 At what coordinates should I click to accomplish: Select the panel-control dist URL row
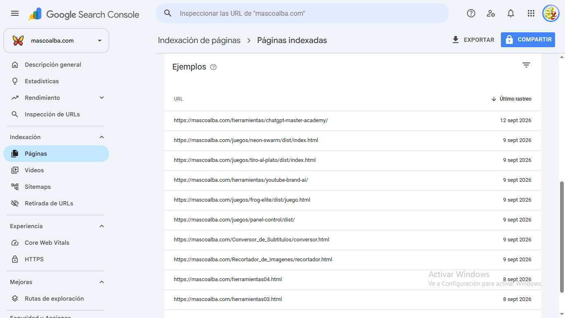[x=353, y=220]
